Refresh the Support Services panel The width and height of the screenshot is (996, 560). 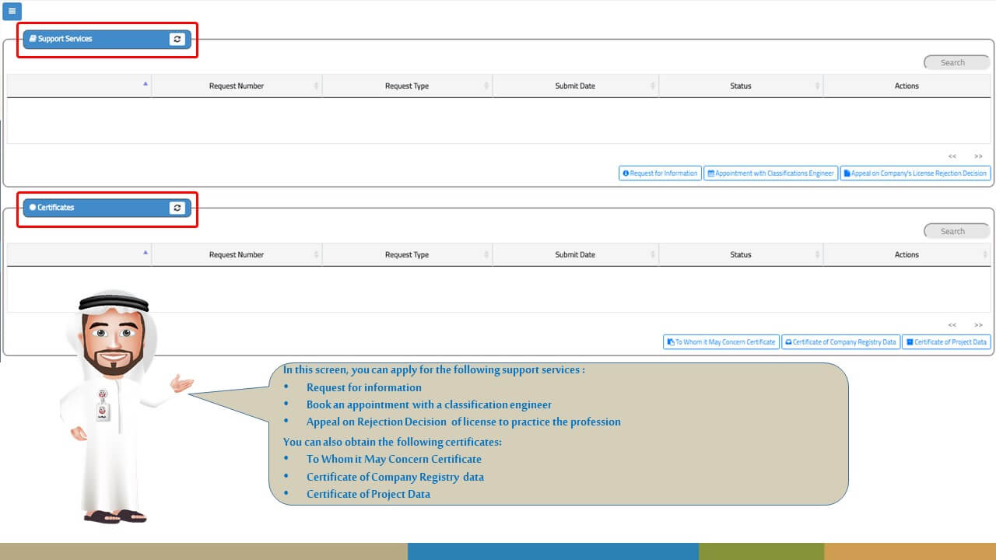point(177,39)
